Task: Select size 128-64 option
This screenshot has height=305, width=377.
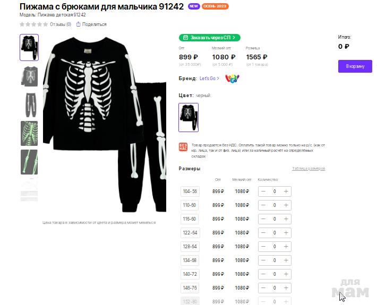Action: (x=190, y=247)
